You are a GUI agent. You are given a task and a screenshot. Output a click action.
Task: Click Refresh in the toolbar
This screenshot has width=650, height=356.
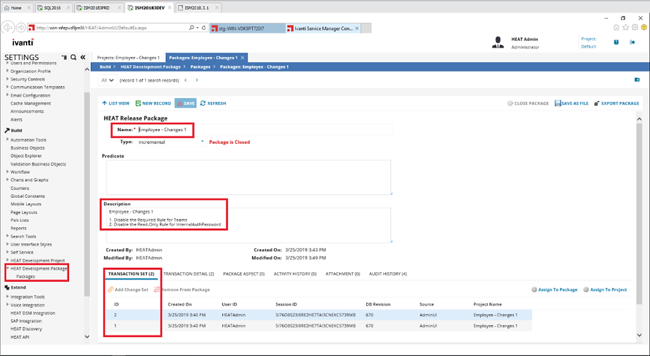pos(213,103)
